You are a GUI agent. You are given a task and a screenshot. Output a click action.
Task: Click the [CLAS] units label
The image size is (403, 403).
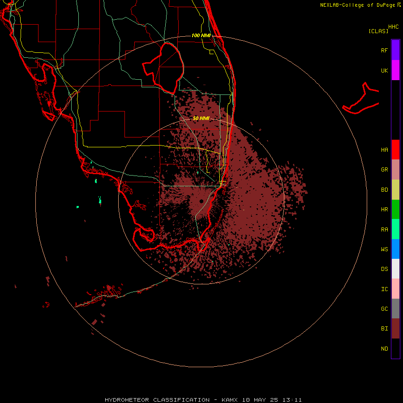click(x=378, y=31)
